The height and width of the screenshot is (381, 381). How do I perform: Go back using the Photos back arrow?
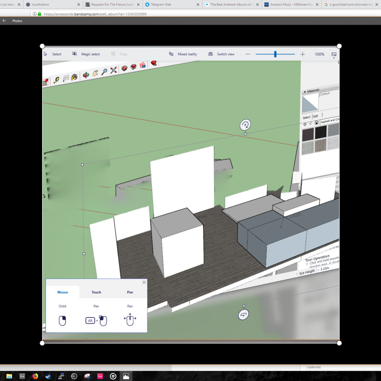point(4,21)
